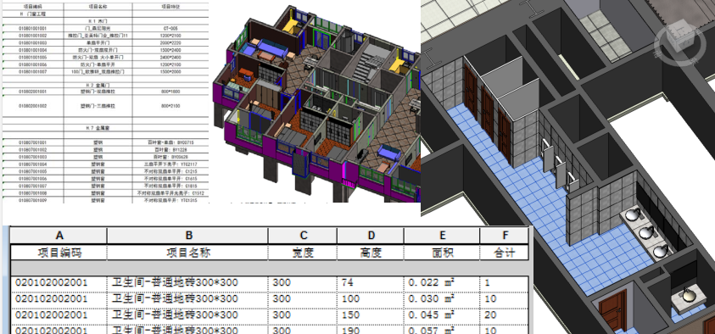Click code 010801001007 in the door schedule
Viewport: 715px width, 334px height.
pos(33,72)
